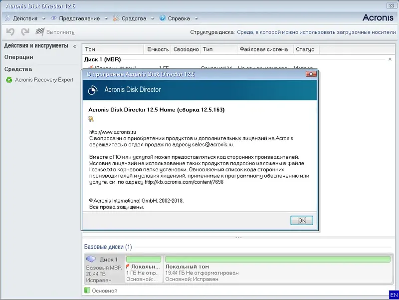
Task: Close the About Acronis Disk Director dialog
Action: point(311,74)
